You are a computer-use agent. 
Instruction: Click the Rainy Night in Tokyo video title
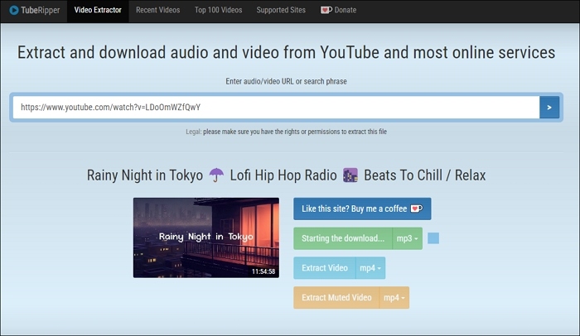click(x=286, y=175)
